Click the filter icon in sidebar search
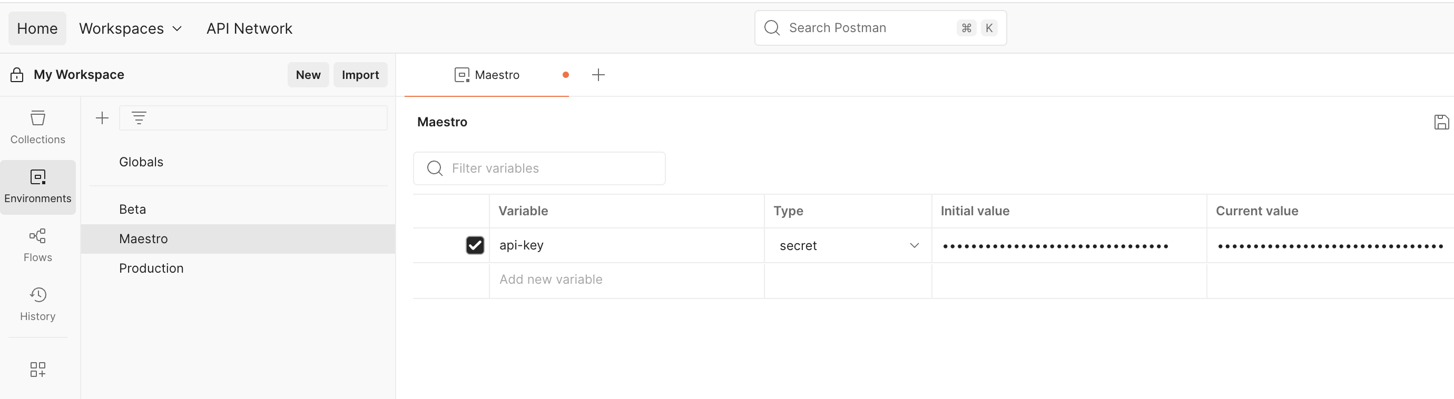The image size is (1454, 399). (x=139, y=118)
